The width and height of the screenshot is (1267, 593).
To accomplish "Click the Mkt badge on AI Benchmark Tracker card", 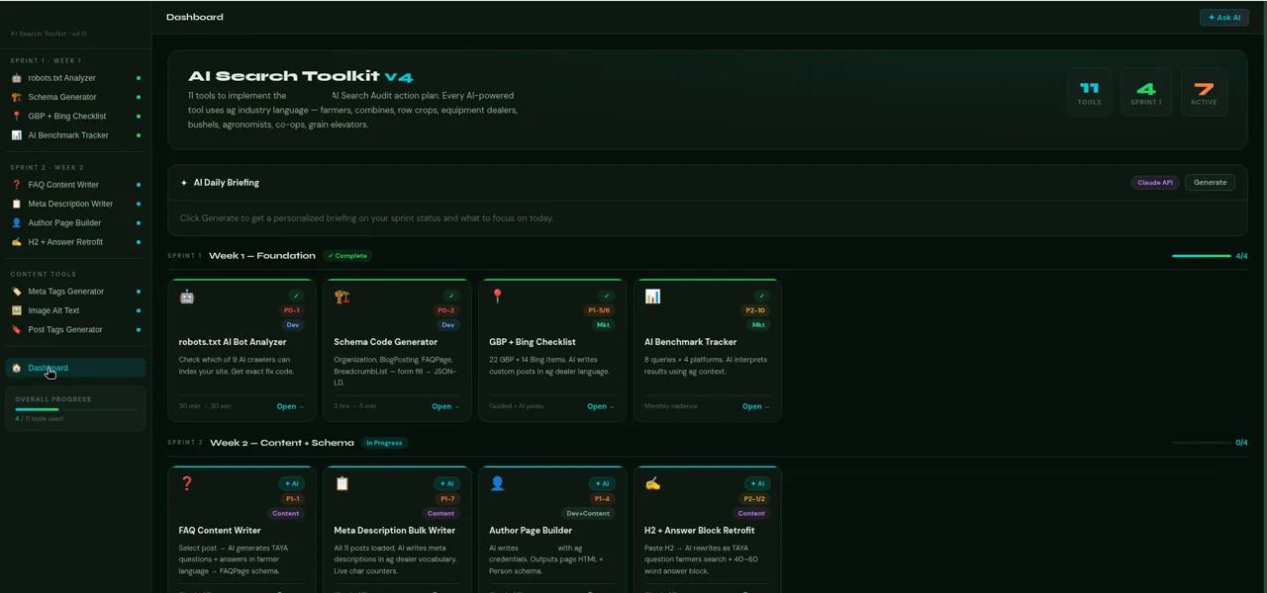I will pos(758,325).
